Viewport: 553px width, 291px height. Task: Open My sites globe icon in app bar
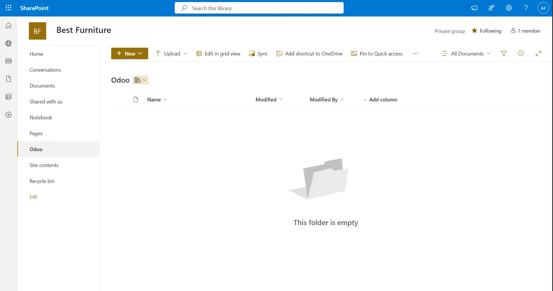9,43
